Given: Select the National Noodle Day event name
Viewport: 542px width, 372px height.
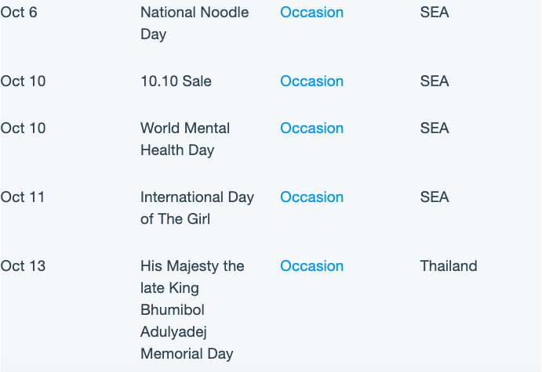Looking at the screenshot, I should tap(195, 23).
